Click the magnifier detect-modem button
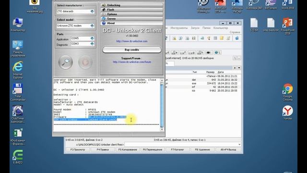Image resolution: width=307 pixels, height=173 pixels. click(66, 62)
